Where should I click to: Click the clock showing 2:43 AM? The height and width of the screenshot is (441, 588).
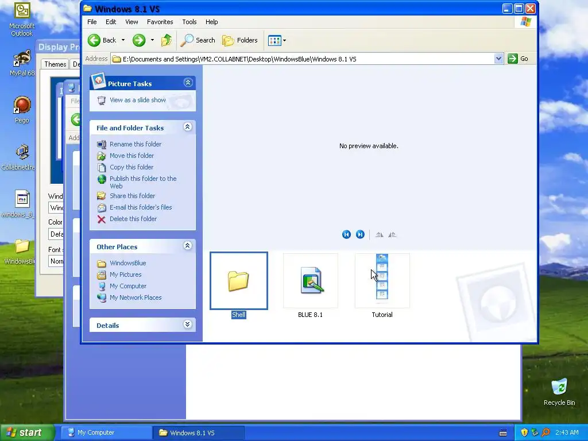[x=567, y=433]
